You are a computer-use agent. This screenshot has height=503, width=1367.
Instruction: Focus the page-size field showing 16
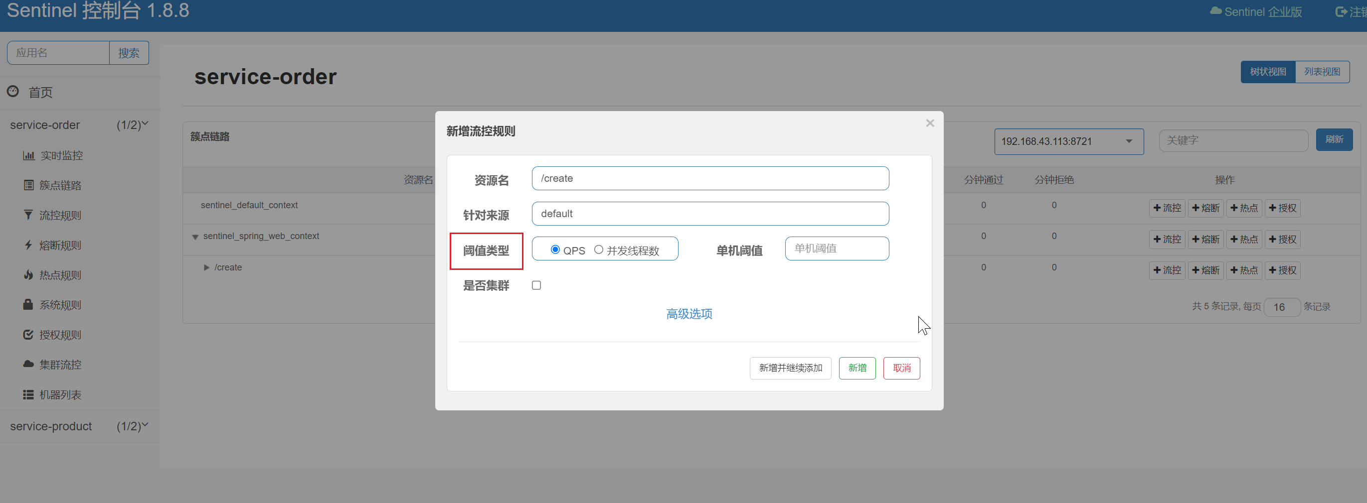point(1282,307)
